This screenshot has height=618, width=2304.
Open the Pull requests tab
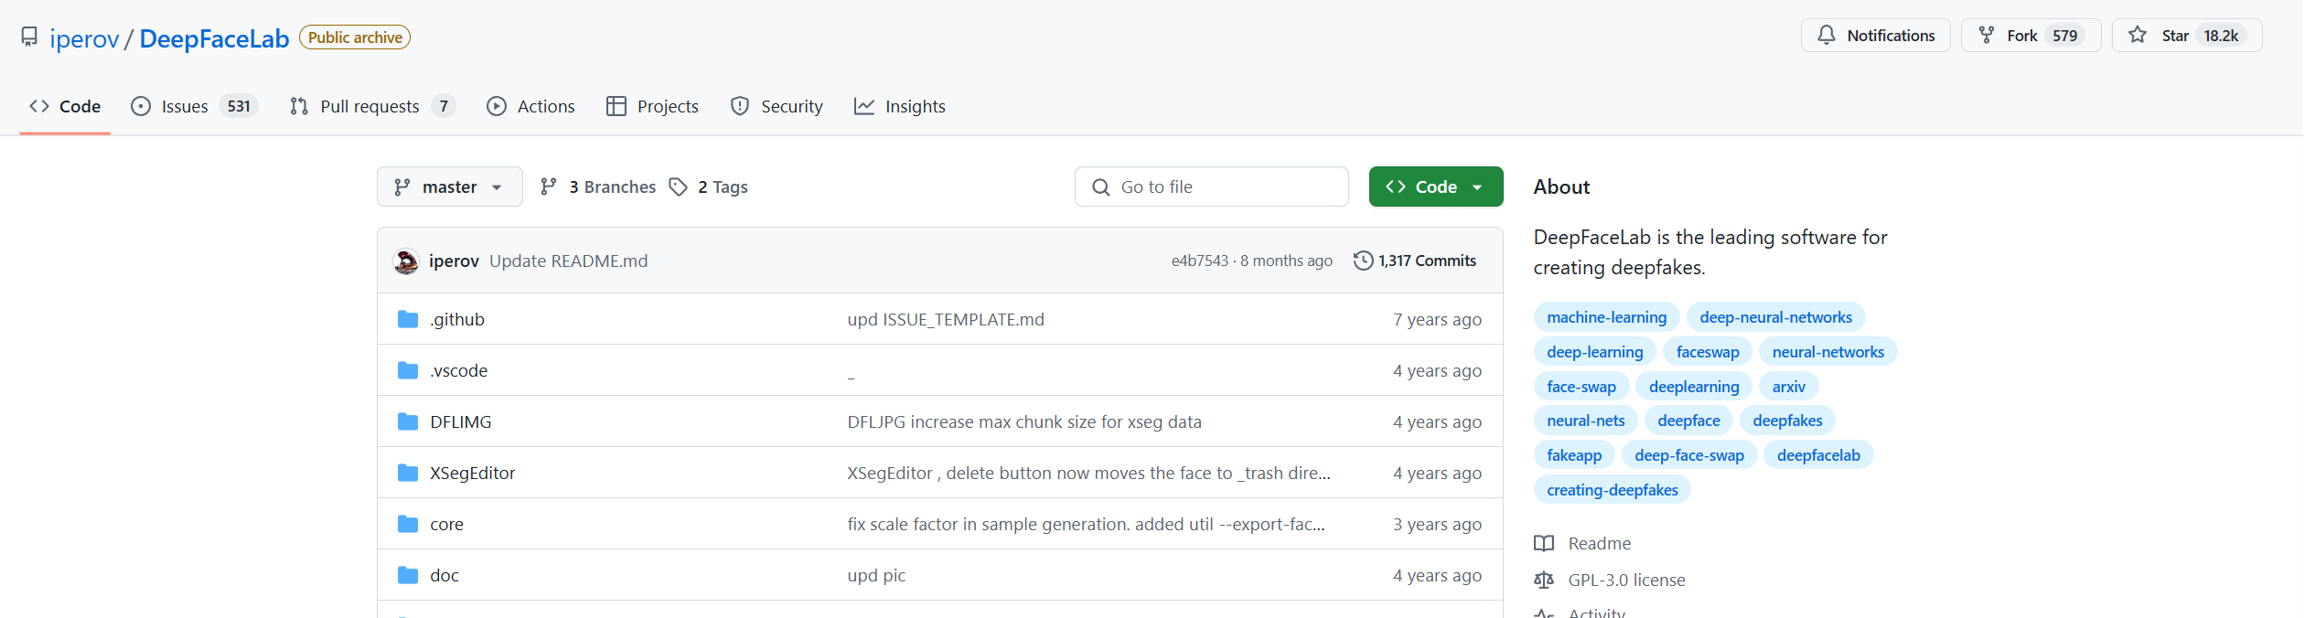pyautogui.click(x=370, y=107)
